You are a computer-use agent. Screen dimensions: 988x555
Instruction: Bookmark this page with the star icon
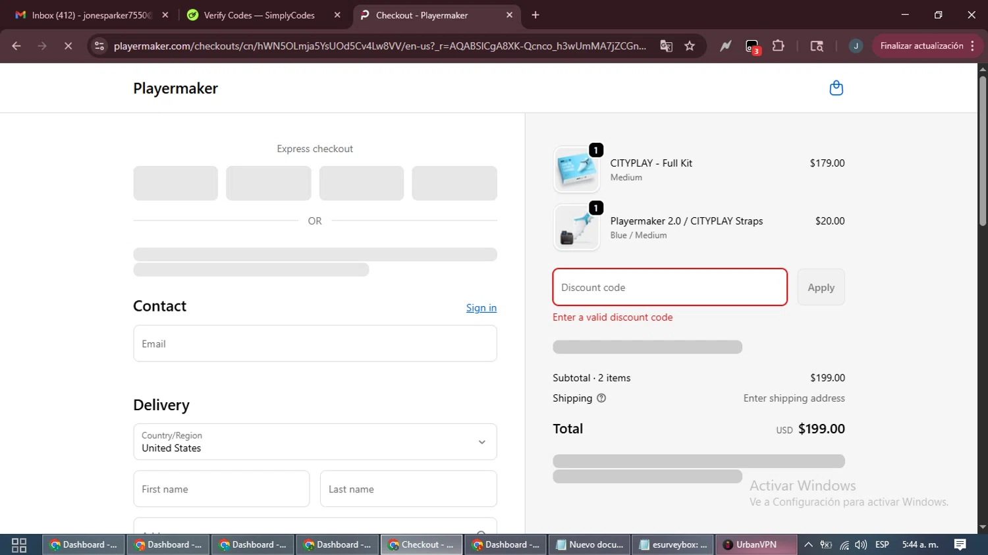(x=690, y=46)
